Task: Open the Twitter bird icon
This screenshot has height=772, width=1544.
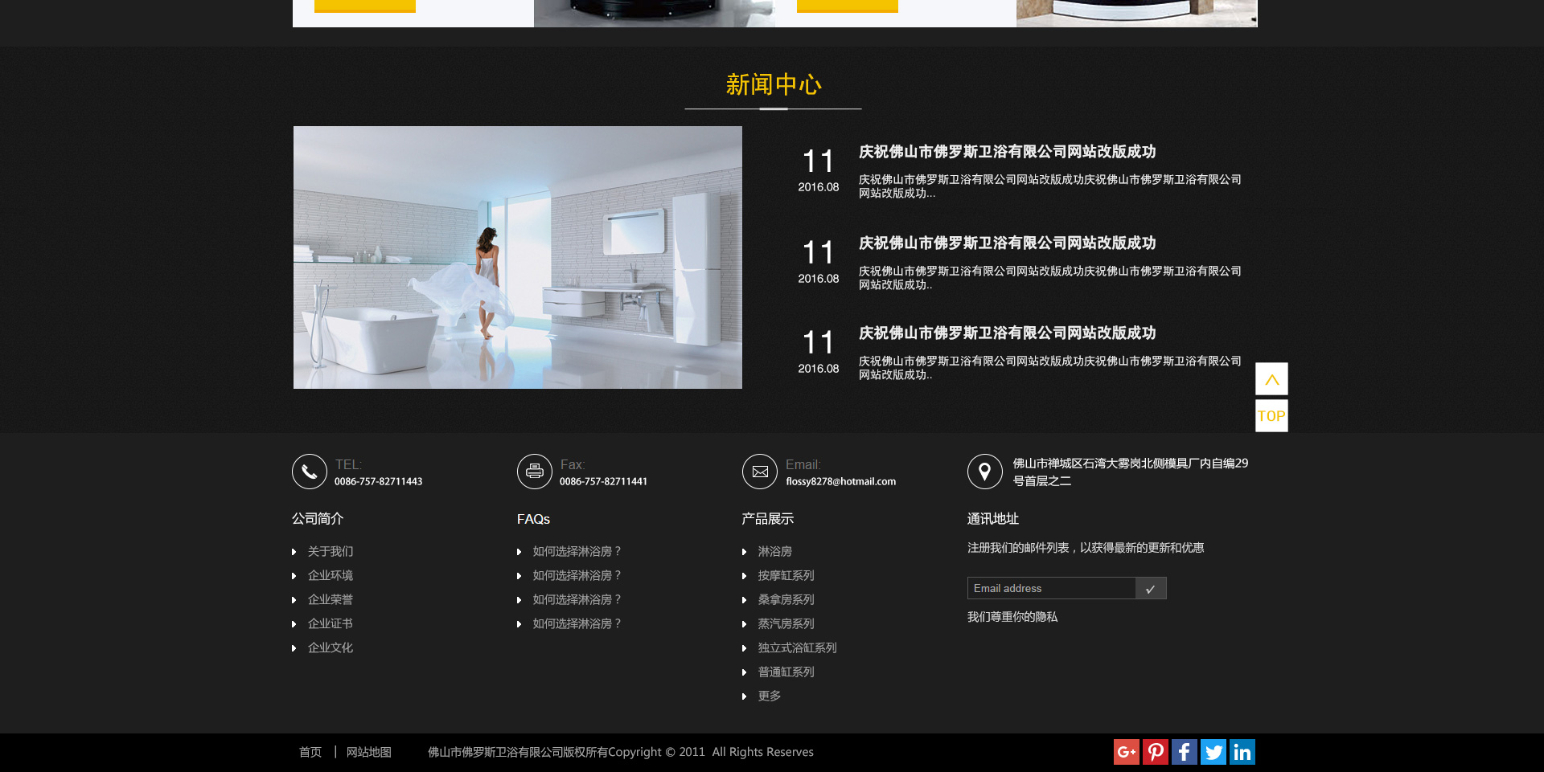Action: tap(1213, 752)
